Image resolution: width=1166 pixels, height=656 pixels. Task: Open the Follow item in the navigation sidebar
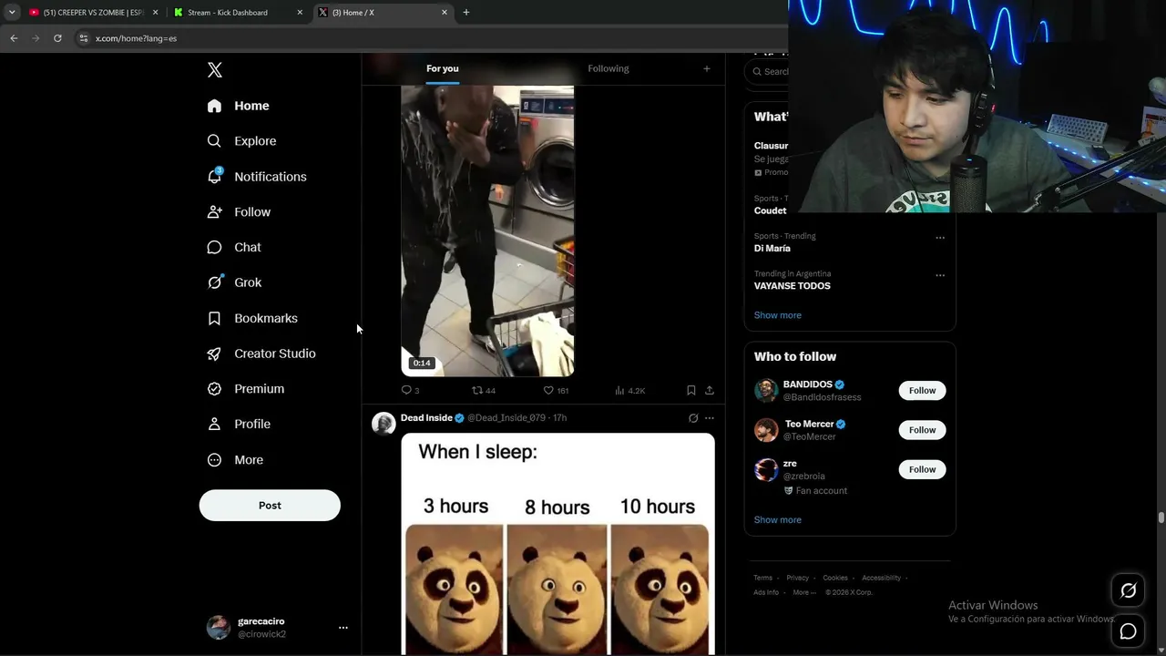(239, 212)
